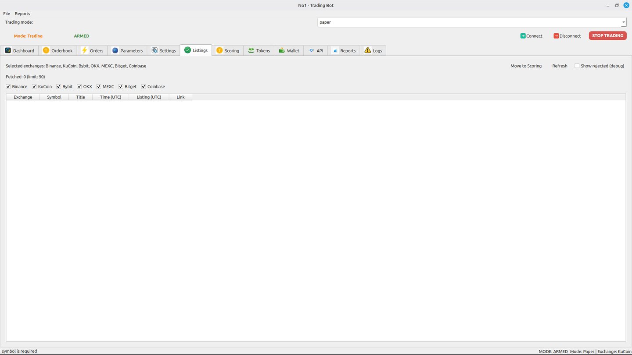Image resolution: width=632 pixels, height=355 pixels.
Task: Click the Orders lightning bolt icon
Action: 85,50
